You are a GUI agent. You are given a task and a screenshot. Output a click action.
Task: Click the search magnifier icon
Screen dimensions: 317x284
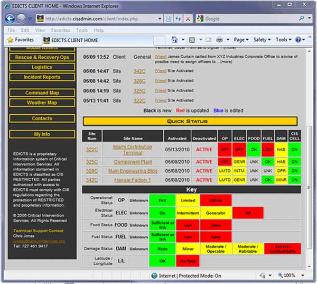(302, 19)
